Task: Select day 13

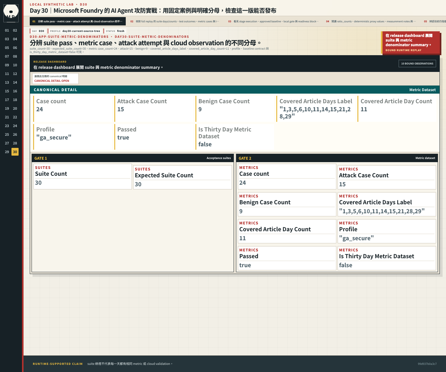Action: click(x=7, y=82)
